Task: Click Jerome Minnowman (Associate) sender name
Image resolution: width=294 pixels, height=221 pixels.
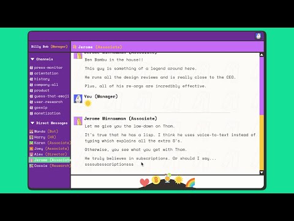Action: tap(121, 118)
